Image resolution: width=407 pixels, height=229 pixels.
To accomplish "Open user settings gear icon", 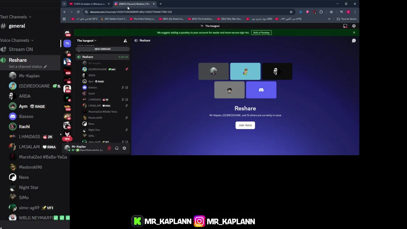I will click(x=124, y=148).
